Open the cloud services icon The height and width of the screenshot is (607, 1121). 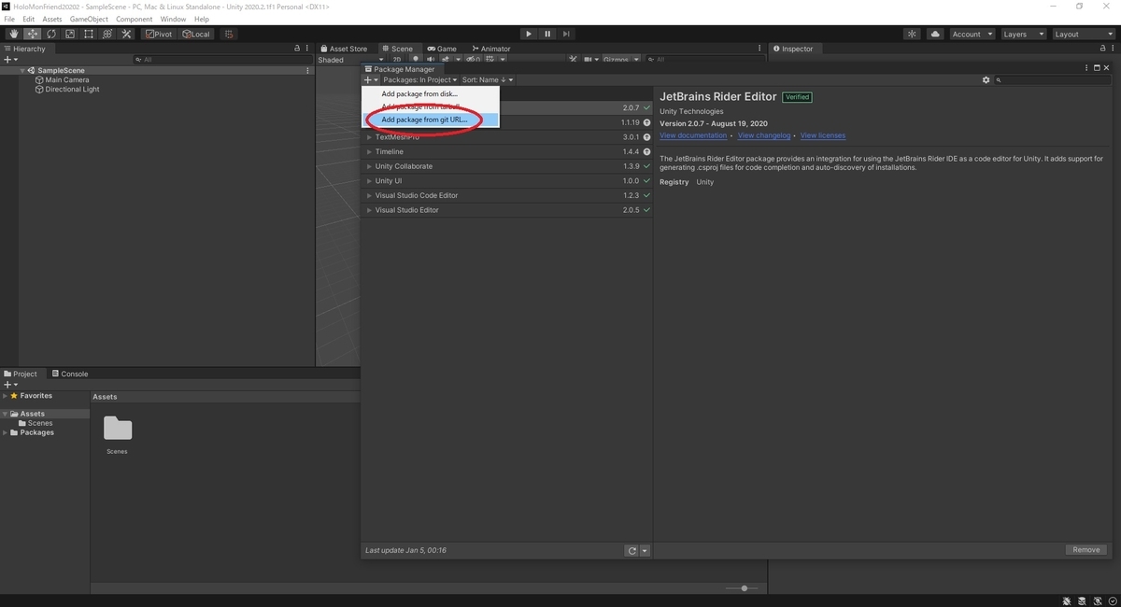(x=935, y=34)
